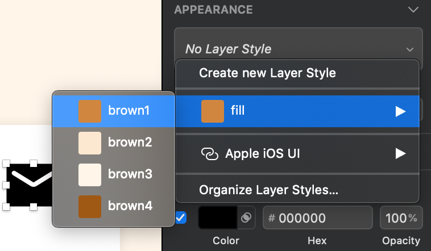Click the Hex field showing 000000
This screenshot has width=431, height=251.
pyautogui.click(x=317, y=218)
